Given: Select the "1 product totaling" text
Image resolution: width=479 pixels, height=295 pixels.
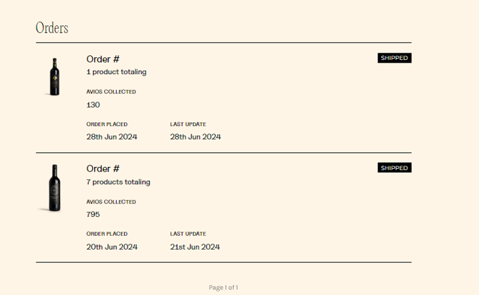Looking at the screenshot, I should pos(116,72).
